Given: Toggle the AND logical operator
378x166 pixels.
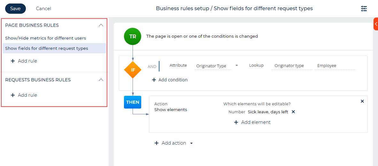Looking at the screenshot, I should 152,66.
